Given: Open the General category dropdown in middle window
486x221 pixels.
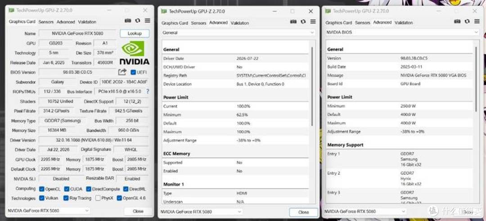Looking at the screenshot, I should [238, 32].
